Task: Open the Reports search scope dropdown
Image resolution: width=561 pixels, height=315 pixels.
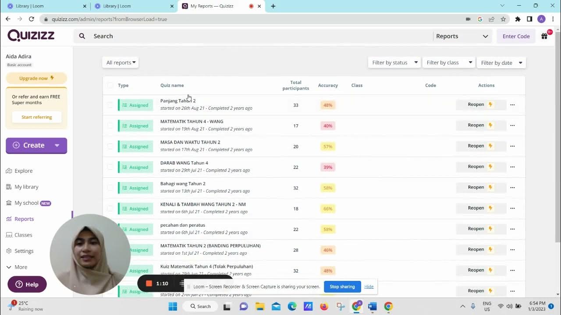Action: point(462,36)
